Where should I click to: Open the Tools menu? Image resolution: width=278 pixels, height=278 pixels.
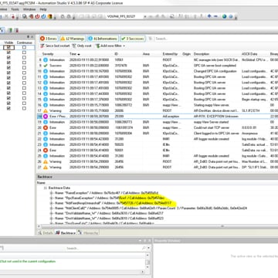click(x=15, y=9)
